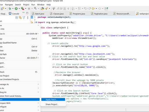The image size is (149, 112).
Task: Click the Collapse All icon in left panel
Action: click(17, 18)
